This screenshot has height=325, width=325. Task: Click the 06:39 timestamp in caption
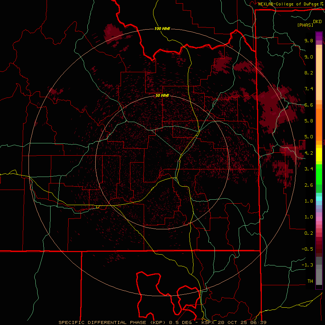[259, 322]
